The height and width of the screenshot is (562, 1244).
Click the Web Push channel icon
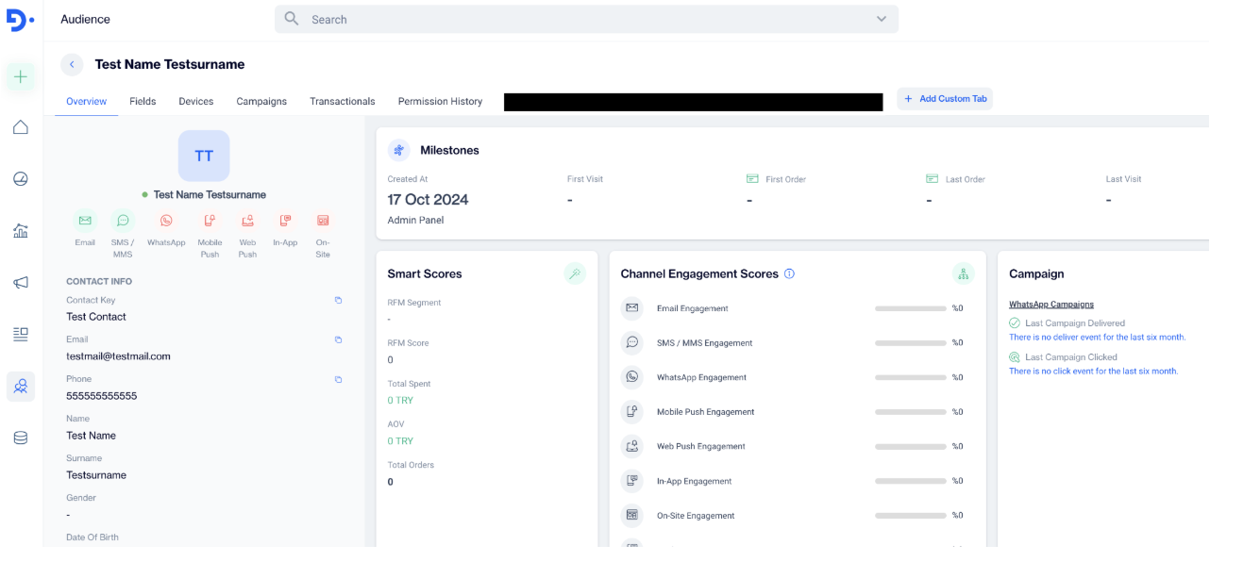click(247, 220)
